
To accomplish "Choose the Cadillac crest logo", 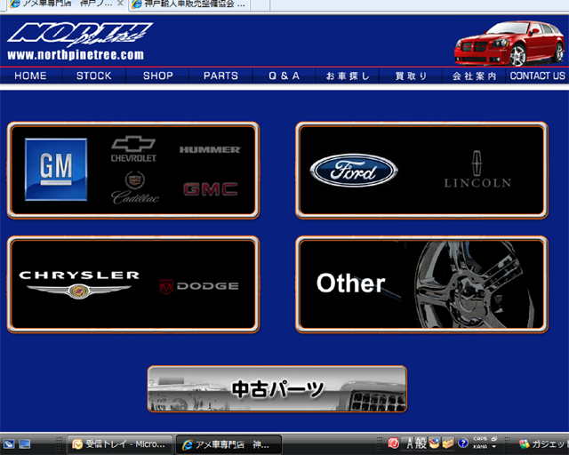I will click(x=135, y=188).
